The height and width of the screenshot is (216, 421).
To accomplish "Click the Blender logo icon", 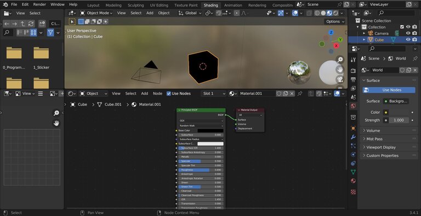I will point(5,4).
